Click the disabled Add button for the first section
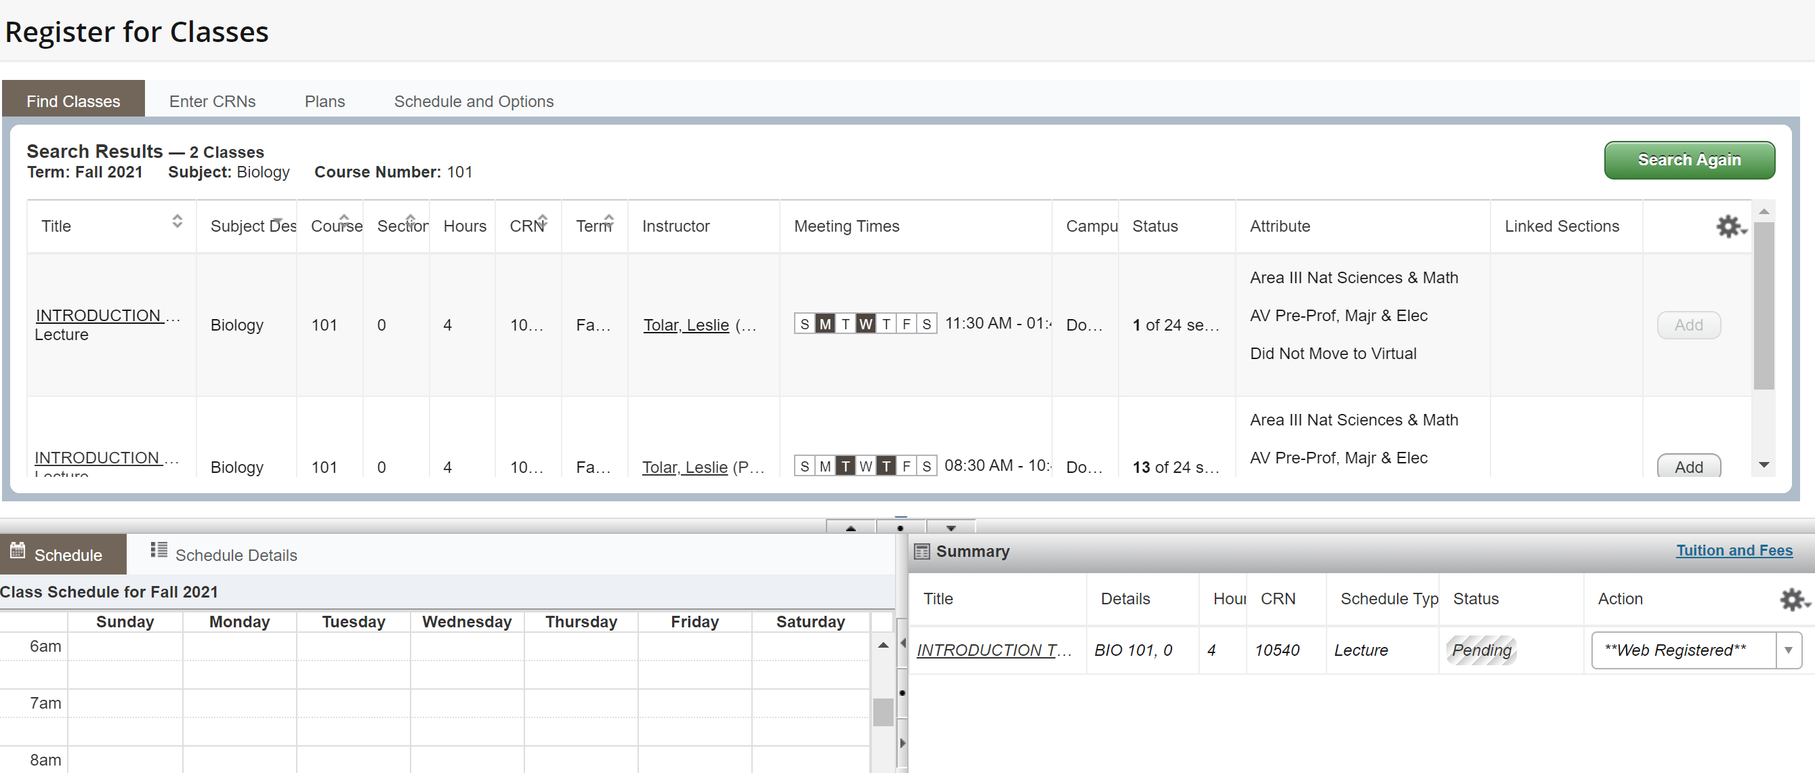The width and height of the screenshot is (1815, 773). (x=1688, y=325)
